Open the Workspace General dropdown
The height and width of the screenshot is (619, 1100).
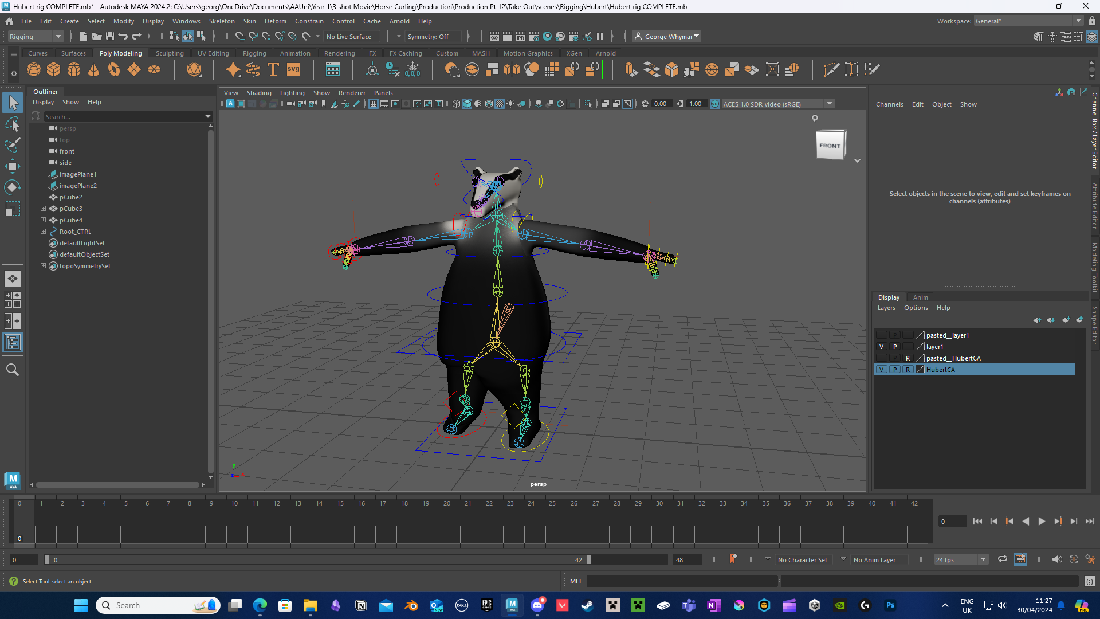[1028, 21]
